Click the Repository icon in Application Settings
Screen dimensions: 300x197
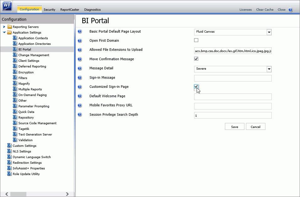(x=15, y=117)
